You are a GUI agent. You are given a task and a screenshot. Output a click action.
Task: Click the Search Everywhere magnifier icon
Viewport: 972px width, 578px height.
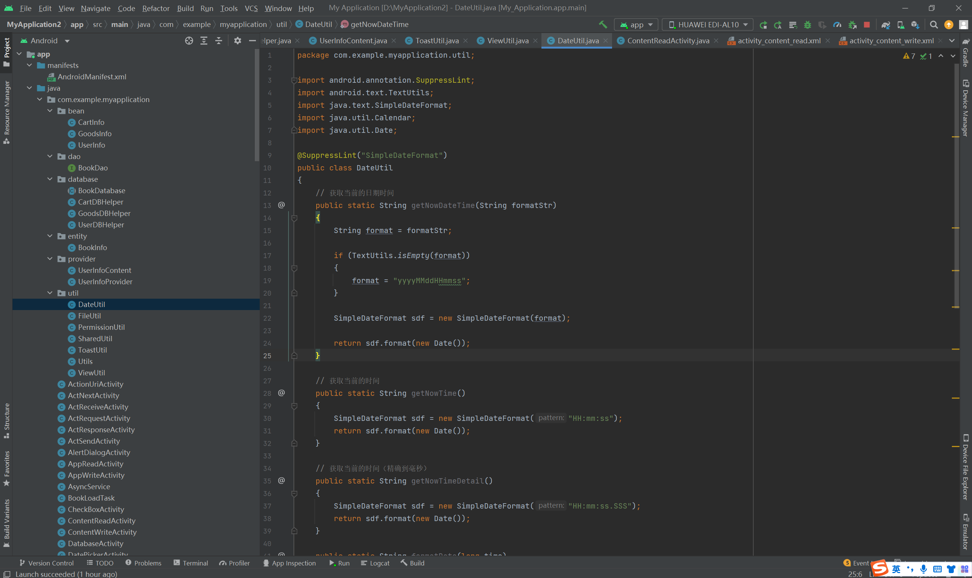point(933,25)
